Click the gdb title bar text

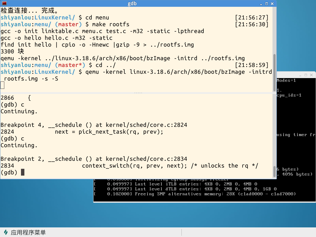click(x=132, y=4)
